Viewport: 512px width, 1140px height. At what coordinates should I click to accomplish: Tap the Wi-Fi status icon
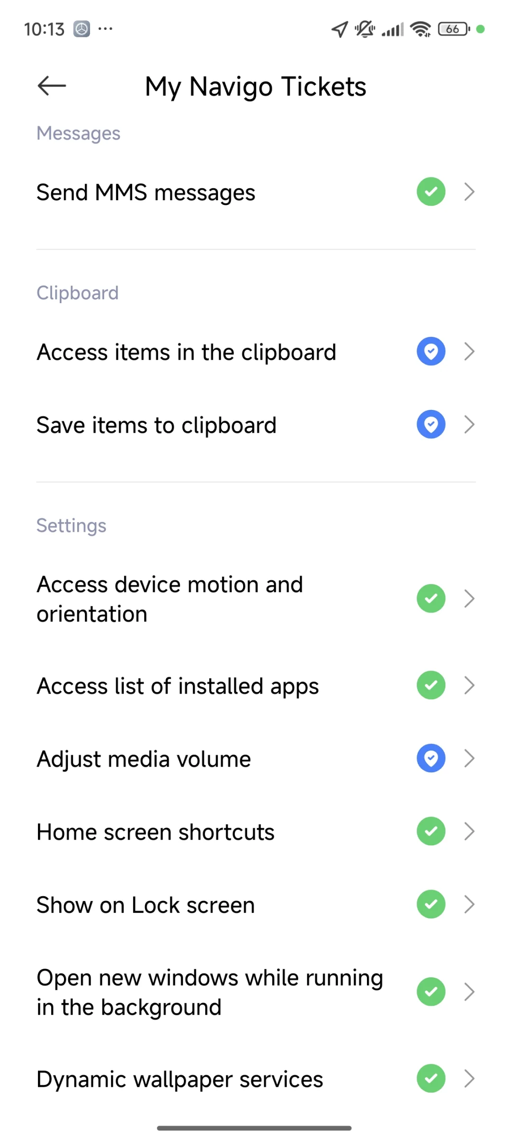(421, 29)
